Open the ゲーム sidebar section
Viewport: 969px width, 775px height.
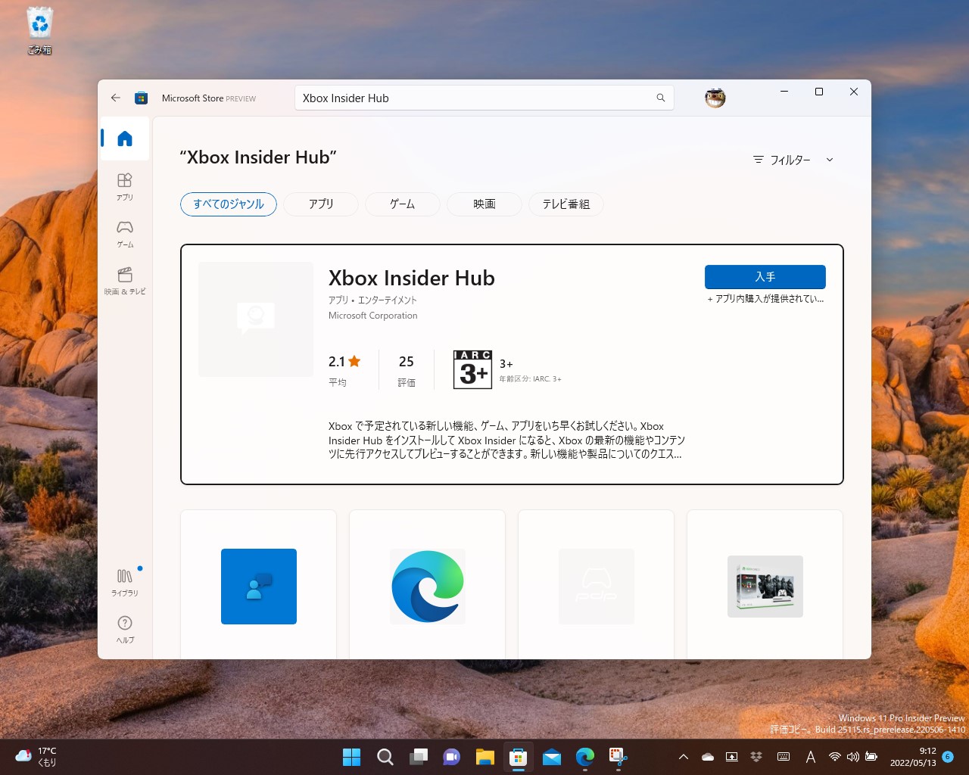(x=124, y=232)
